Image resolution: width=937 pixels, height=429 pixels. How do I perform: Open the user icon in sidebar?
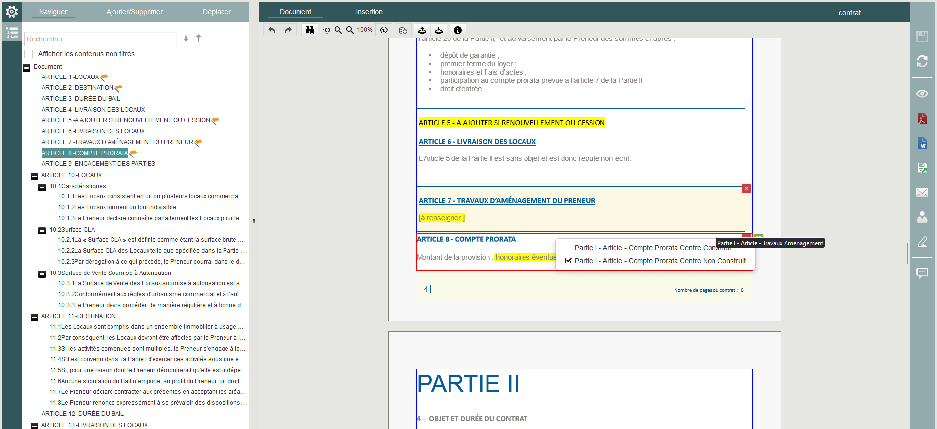[922, 217]
